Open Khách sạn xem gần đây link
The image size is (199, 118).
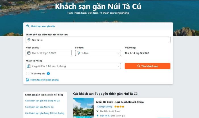(x=43, y=26)
